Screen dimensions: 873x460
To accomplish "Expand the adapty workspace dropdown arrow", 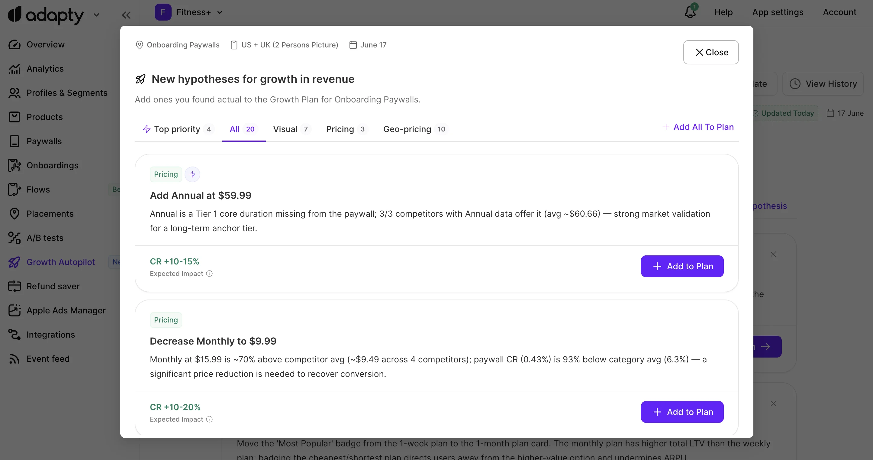I will [96, 15].
